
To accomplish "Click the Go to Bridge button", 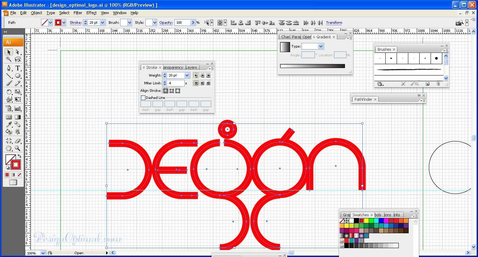I will [460, 23].
